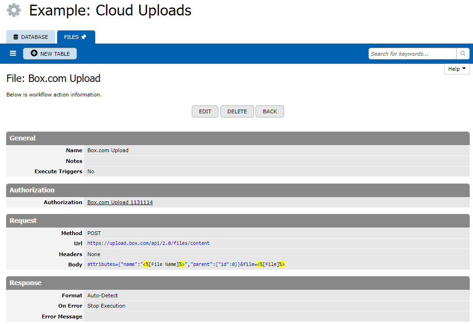Click the Authorization section header bar
Viewport: 473px width, 324px height.
(x=238, y=190)
